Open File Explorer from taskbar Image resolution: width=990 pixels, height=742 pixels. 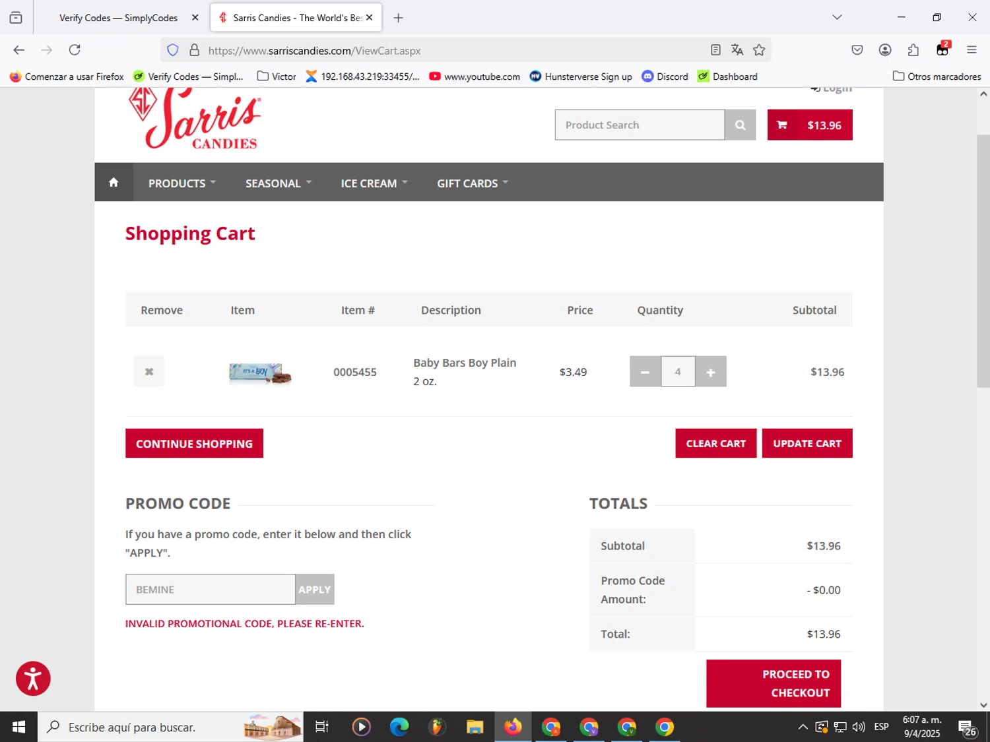[x=475, y=727]
